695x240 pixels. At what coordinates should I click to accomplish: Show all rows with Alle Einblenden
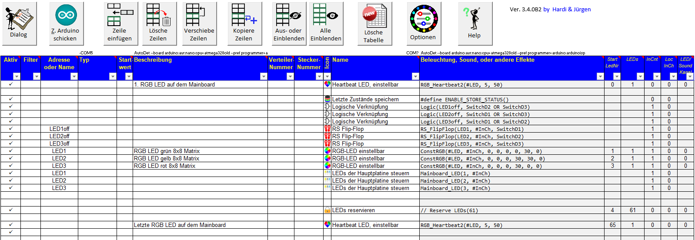(x=326, y=23)
